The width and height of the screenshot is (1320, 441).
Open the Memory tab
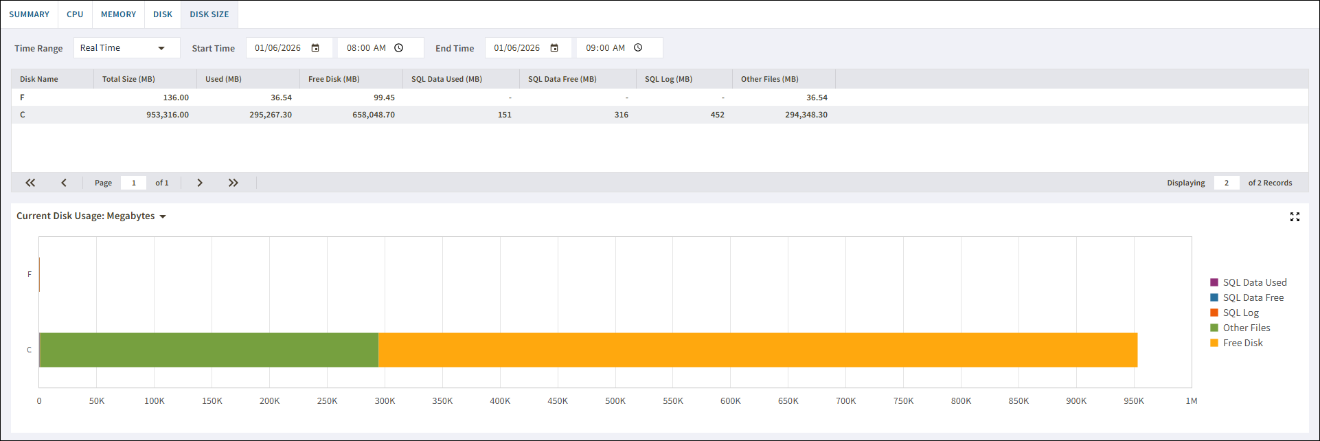(118, 14)
